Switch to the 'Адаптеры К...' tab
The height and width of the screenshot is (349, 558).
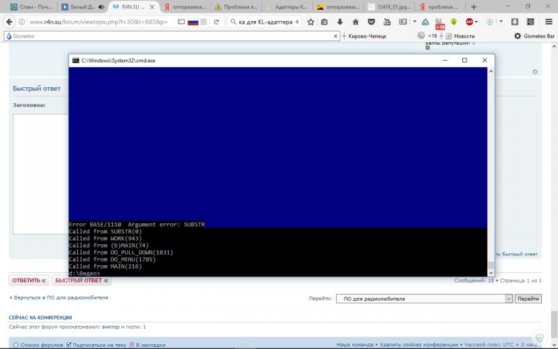point(286,7)
